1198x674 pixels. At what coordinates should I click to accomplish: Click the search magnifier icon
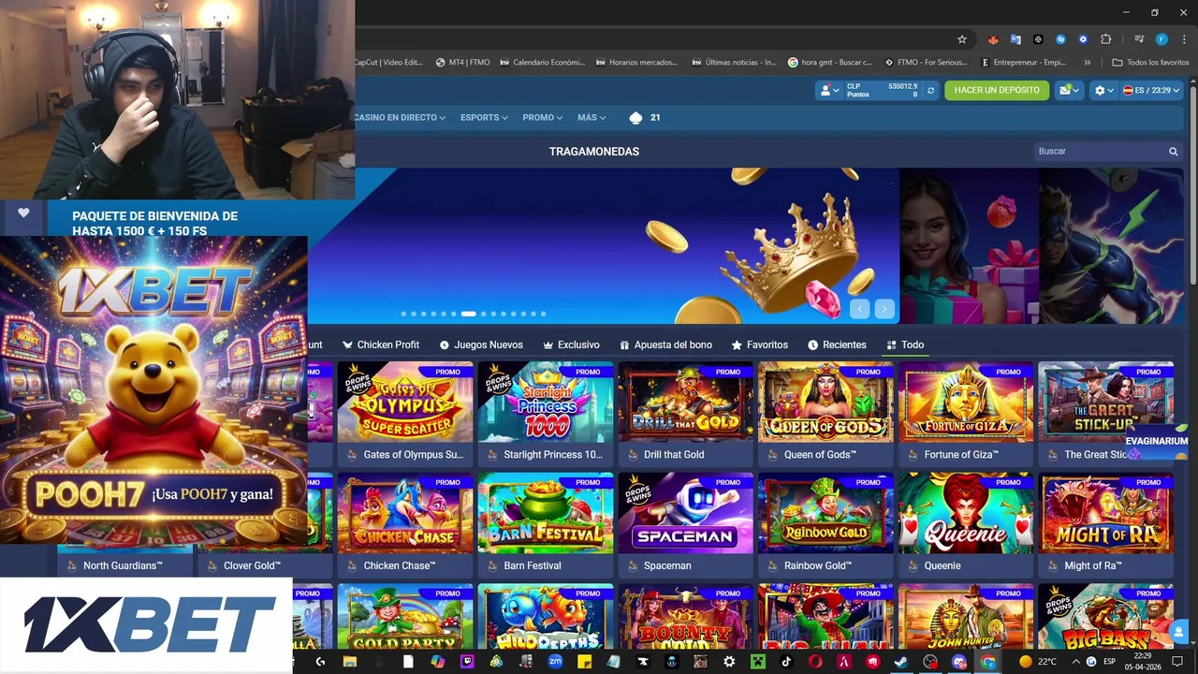coord(1173,151)
